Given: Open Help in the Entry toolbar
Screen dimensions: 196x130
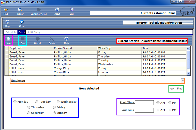Looking at the screenshot, I should click(66, 41).
